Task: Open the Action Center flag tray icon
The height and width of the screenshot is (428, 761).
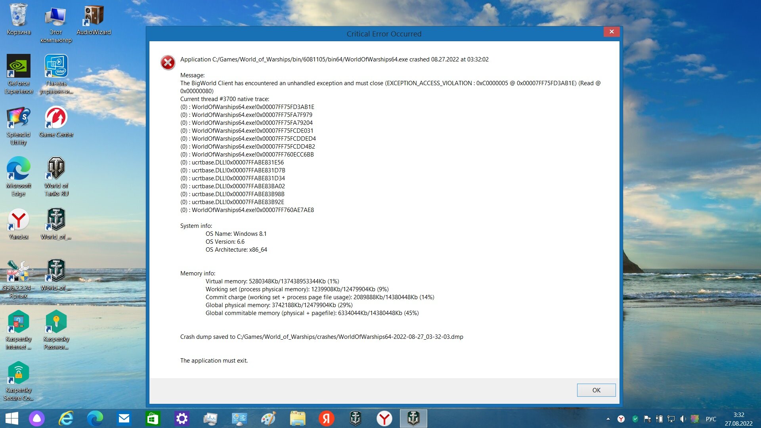Action: tap(648, 419)
